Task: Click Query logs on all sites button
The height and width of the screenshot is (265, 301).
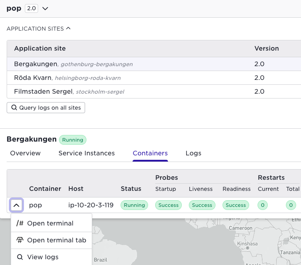Action: pos(46,107)
